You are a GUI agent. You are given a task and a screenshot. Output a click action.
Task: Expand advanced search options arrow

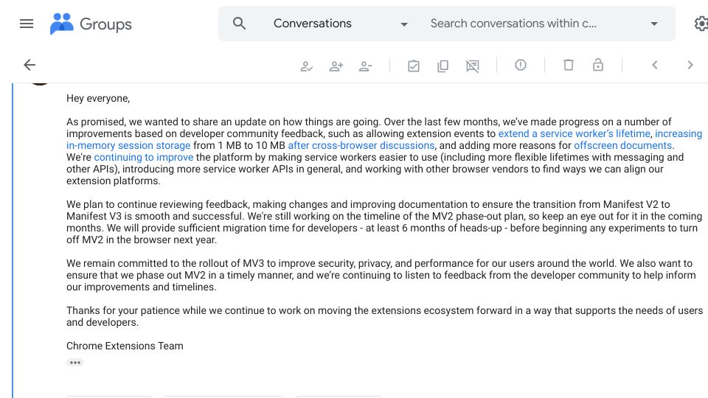click(654, 24)
